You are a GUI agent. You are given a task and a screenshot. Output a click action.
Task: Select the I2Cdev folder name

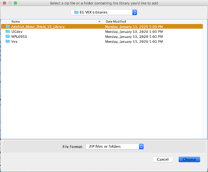click(x=17, y=31)
